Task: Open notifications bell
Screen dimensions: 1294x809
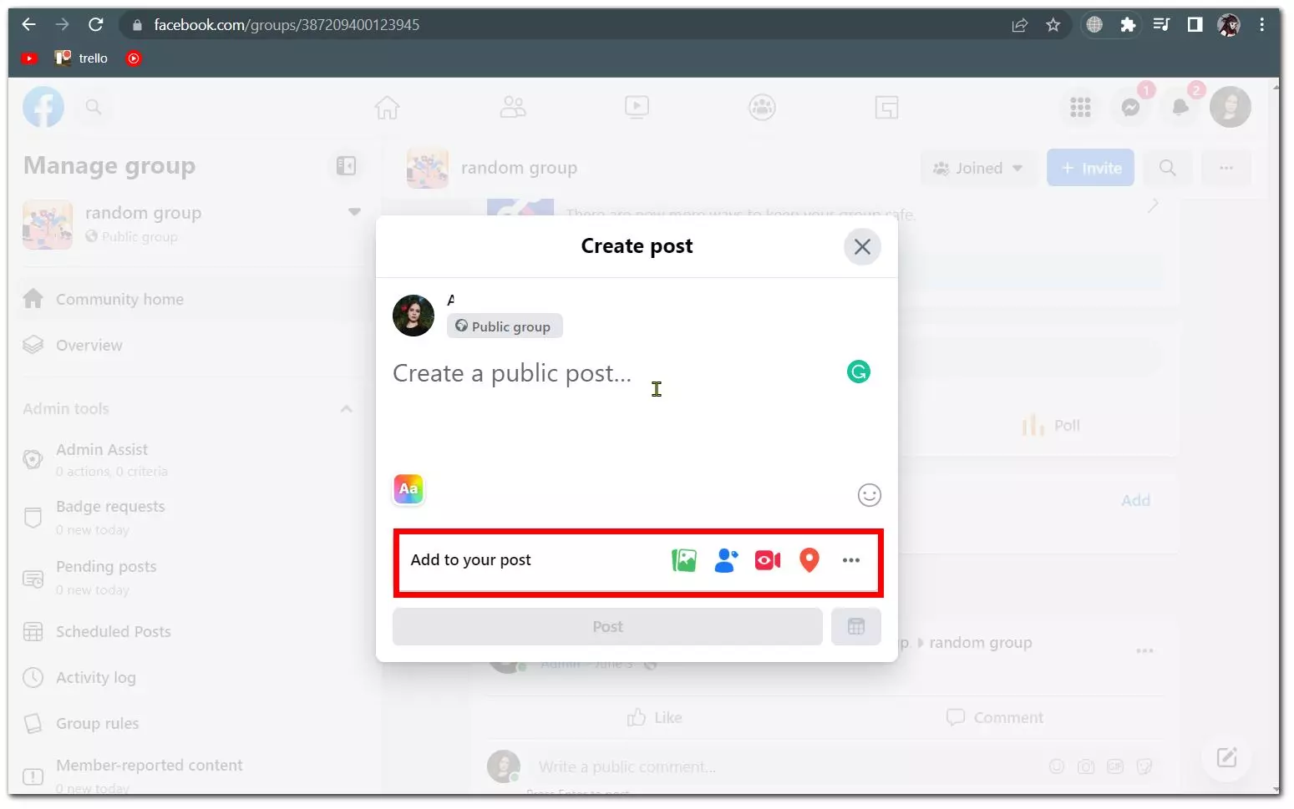Action: [1180, 107]
